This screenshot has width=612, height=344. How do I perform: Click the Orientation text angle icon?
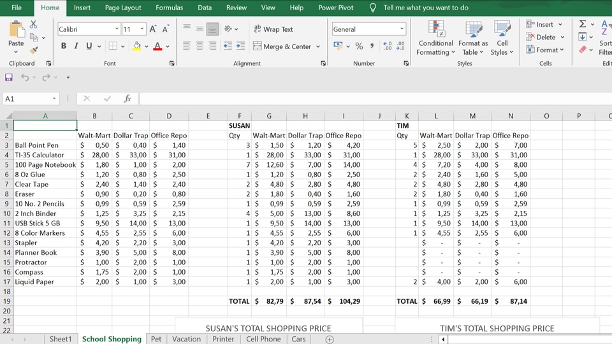pos(228,29)
